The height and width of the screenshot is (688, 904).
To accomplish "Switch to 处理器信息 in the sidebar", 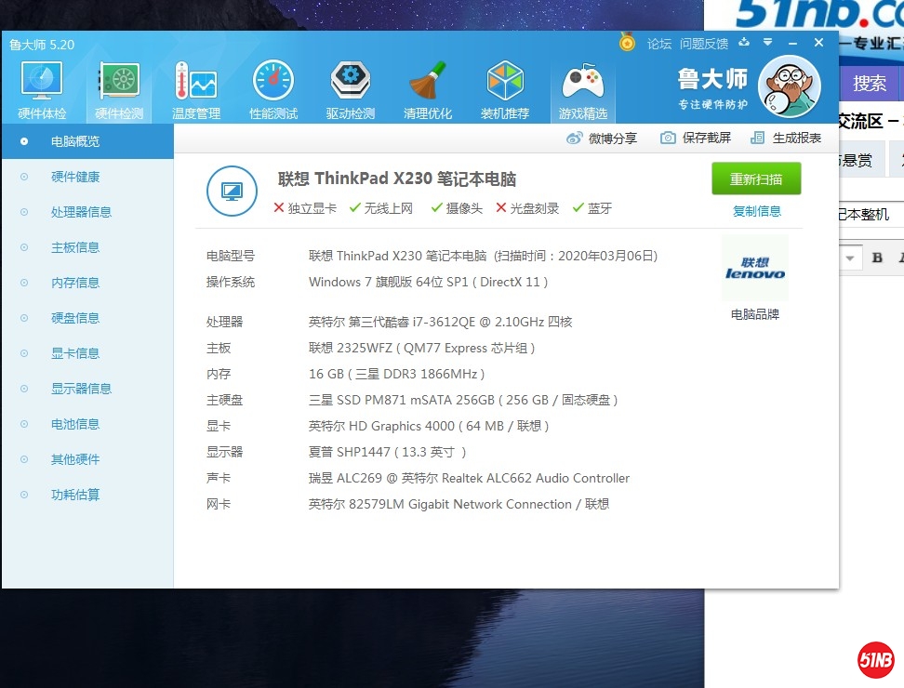I will [x=81, y=212].
